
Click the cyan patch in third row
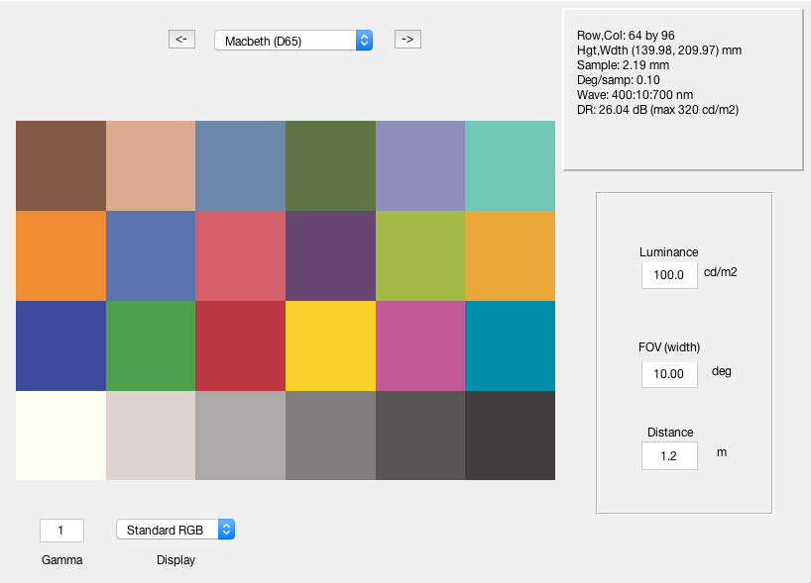(510, 345)
